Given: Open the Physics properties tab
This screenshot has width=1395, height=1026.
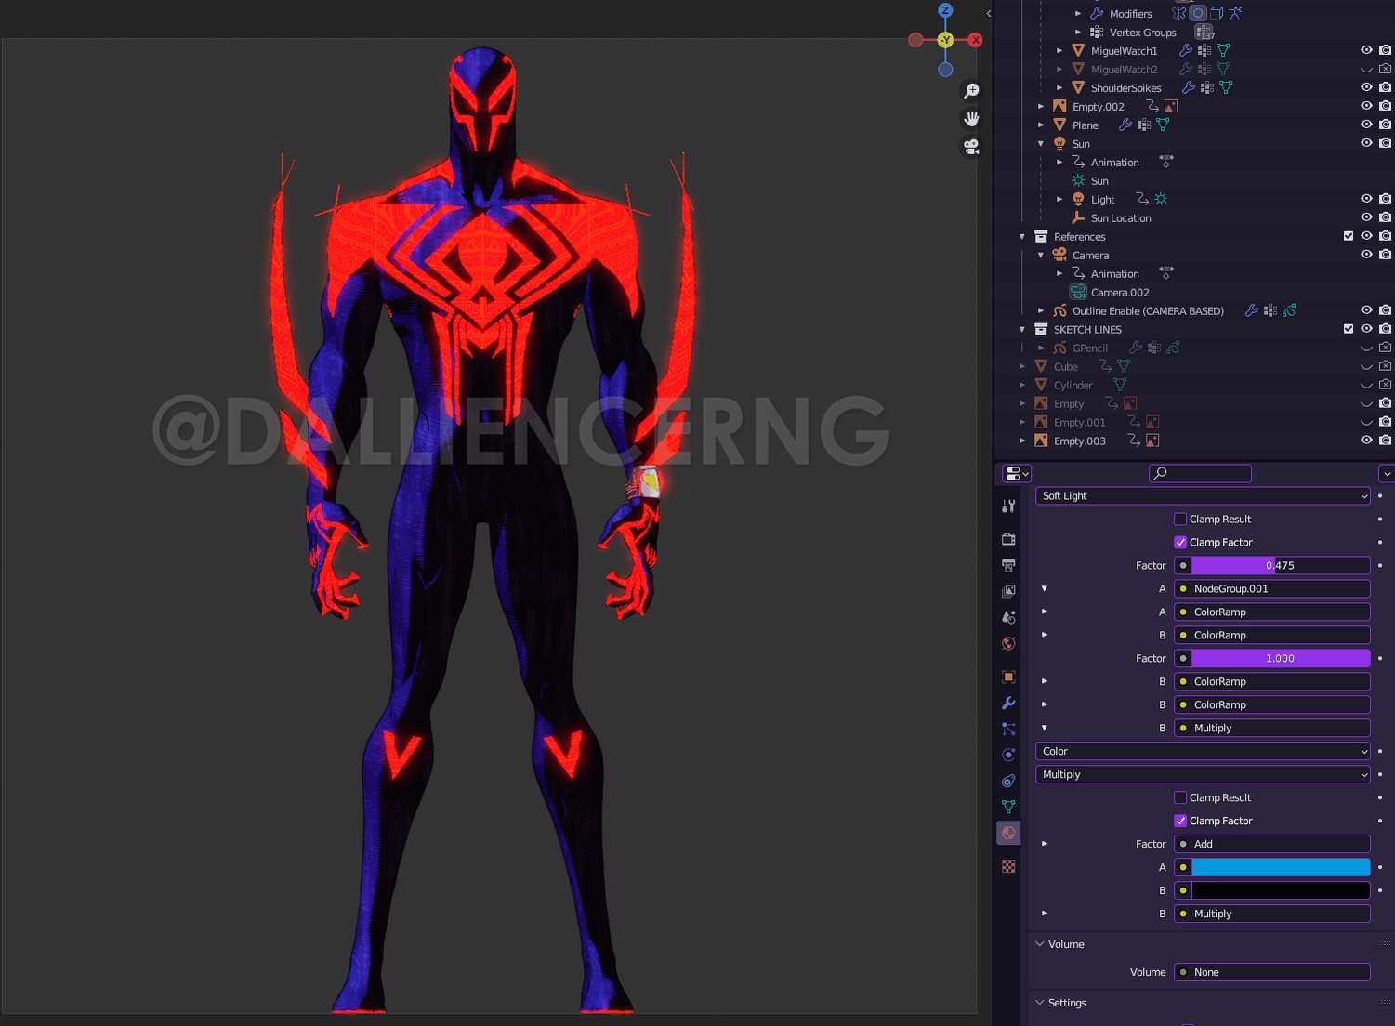Looking at the screenshot, I should pos(1008,755).
